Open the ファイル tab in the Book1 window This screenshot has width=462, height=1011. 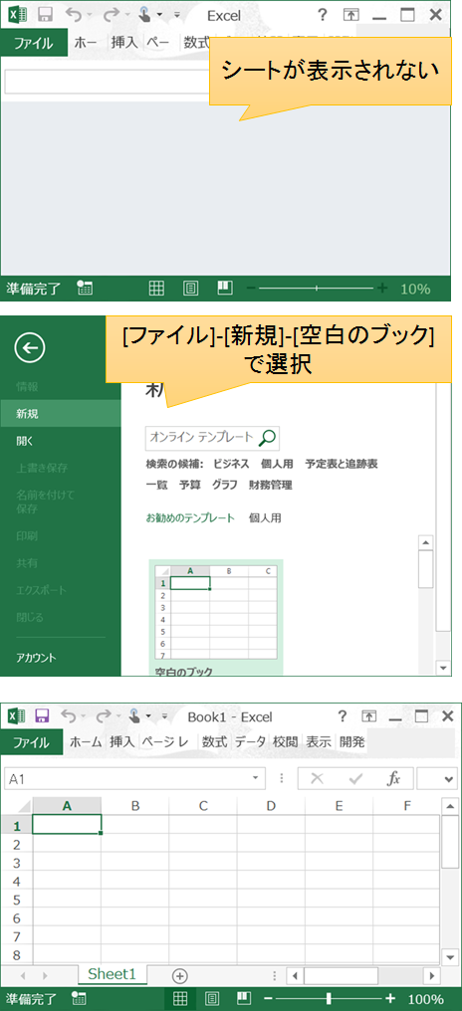tap(32, 742)
